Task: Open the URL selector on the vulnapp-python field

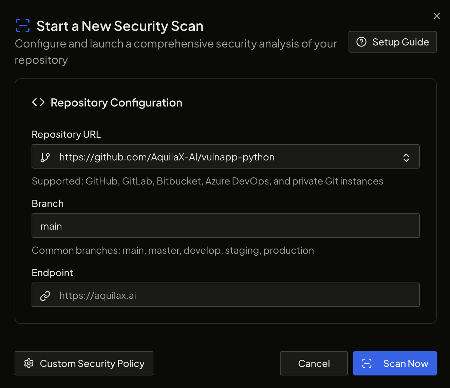Action: pos(406,157)
